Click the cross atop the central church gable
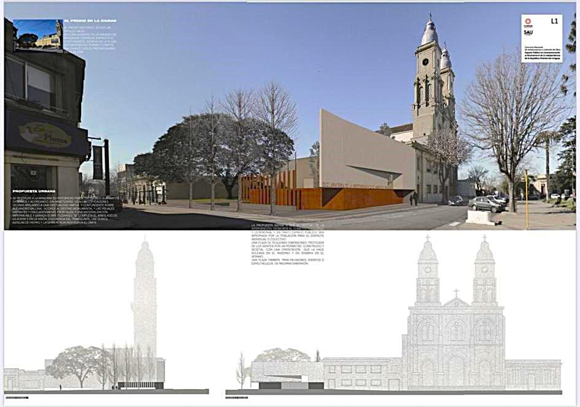580x407 pixels. tap(456, 293)
